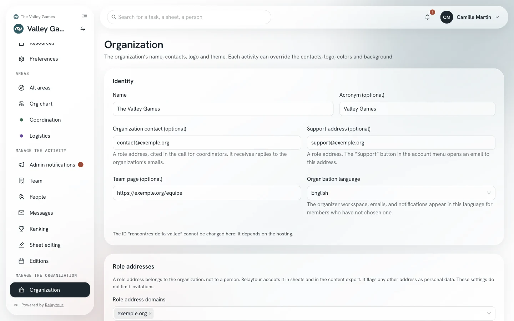Click the search field

(189, 17)
